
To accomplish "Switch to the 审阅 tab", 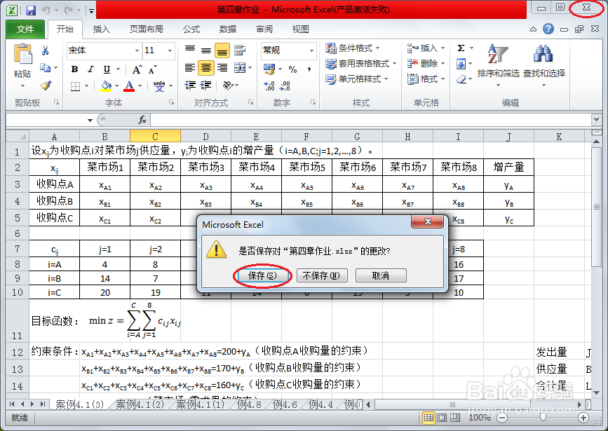I will pos(264,29).
